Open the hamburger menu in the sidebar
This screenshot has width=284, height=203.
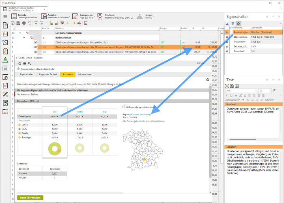point(5,17)
